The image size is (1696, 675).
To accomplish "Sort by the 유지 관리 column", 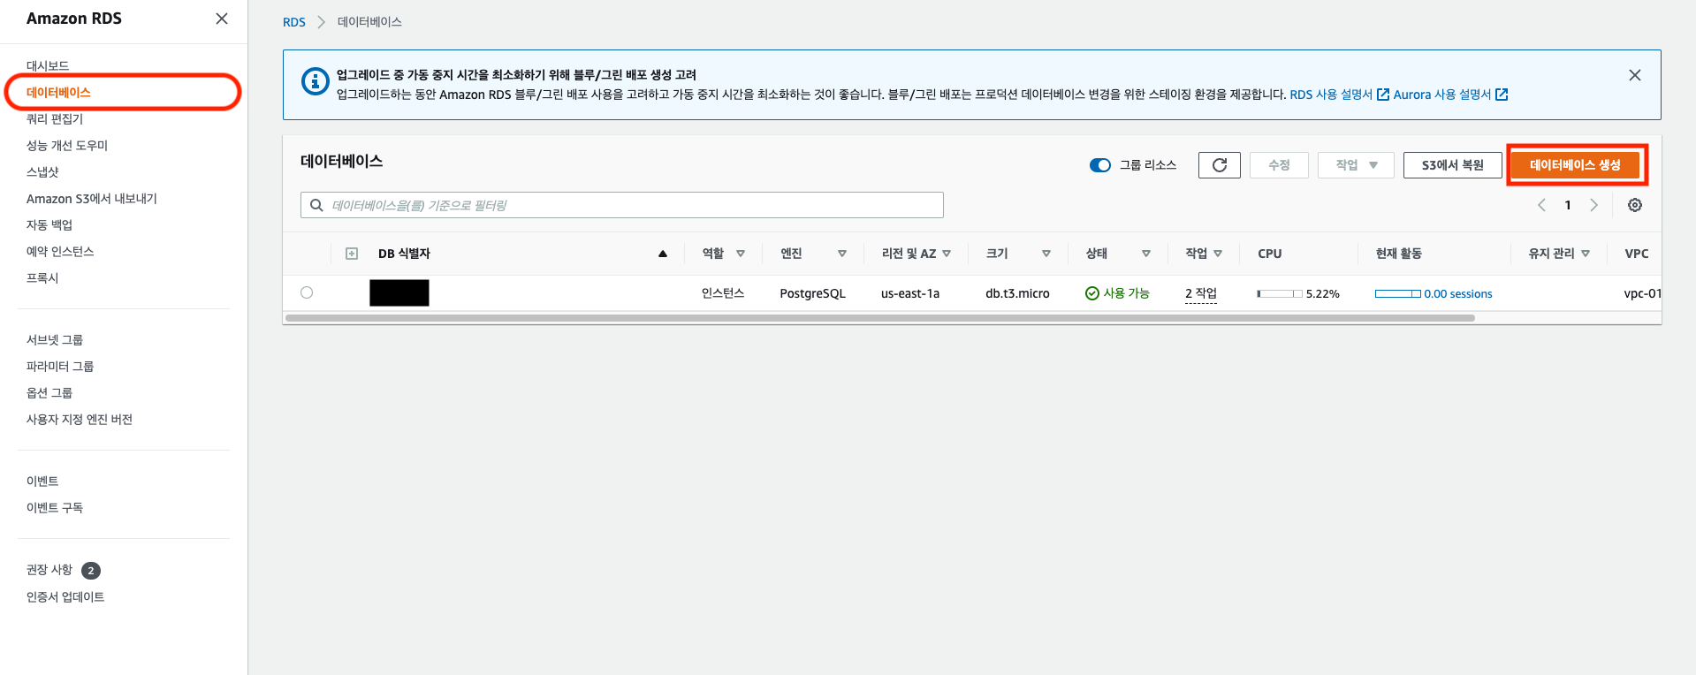I will coord(1586,254).
